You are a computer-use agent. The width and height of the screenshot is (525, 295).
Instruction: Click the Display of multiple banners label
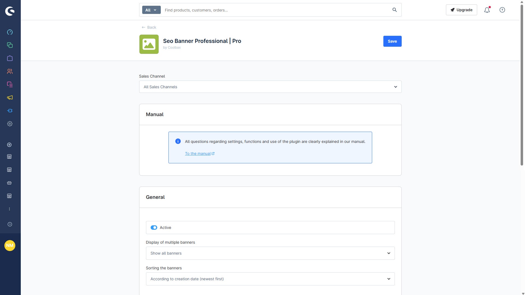[170, 242]
